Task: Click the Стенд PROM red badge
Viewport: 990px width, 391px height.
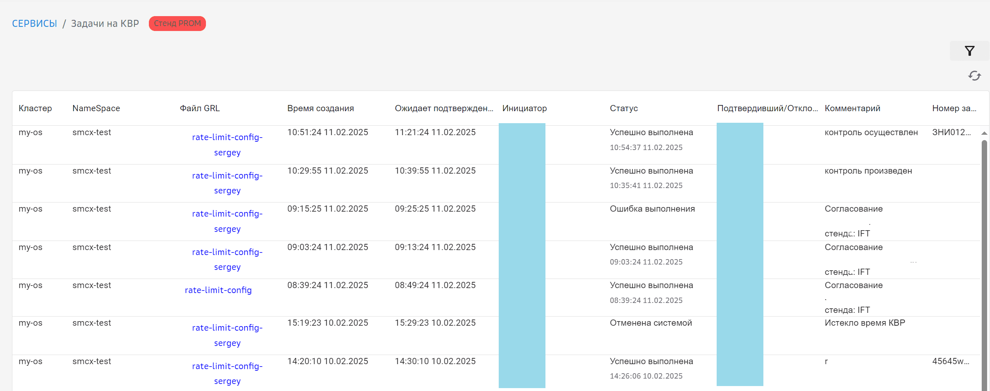Action: (x=177, y=24)
